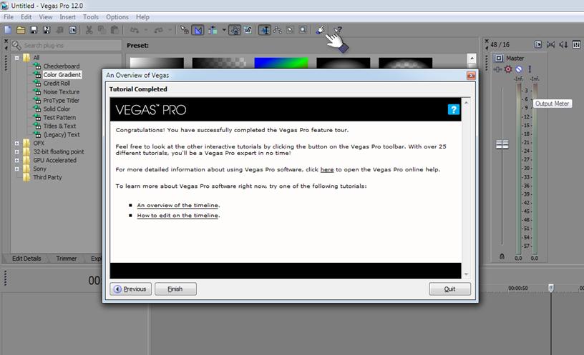Expand the OFX folder
The width and height of the screenshot is (584, 355).
[x=16, y=143]
